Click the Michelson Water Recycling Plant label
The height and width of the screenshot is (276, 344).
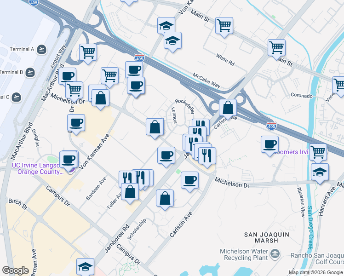(244, 254)
